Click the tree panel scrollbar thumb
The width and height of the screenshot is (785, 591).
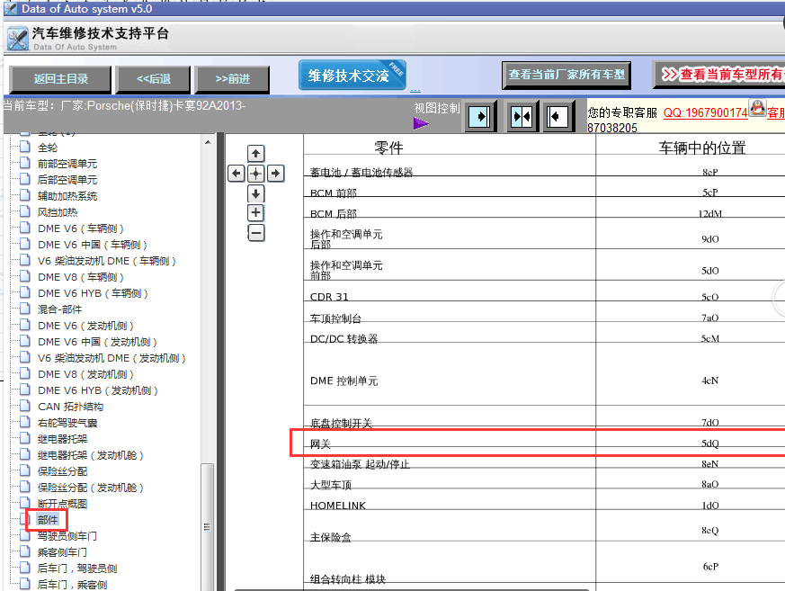[x=207, y=527]
